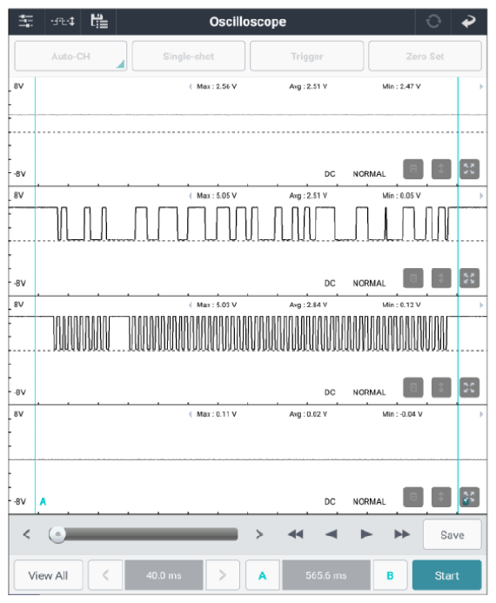Step playback slider left with arrow
This screenshot has width=496, height=603.
pyautogui.click(x=26, y=534)
